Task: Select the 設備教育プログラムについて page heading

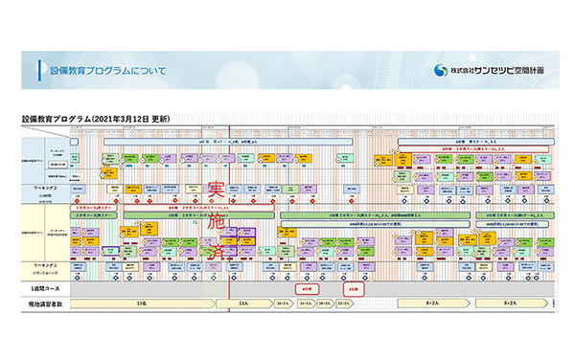Action: pyautogui.click(x=108, y=70)
